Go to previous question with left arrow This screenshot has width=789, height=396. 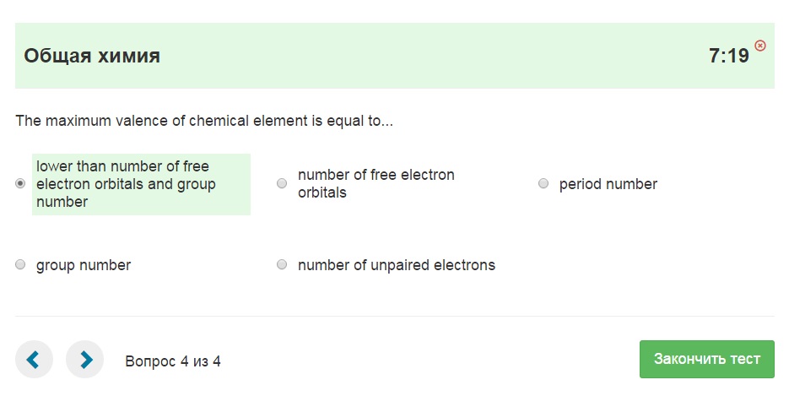(34, 360)
